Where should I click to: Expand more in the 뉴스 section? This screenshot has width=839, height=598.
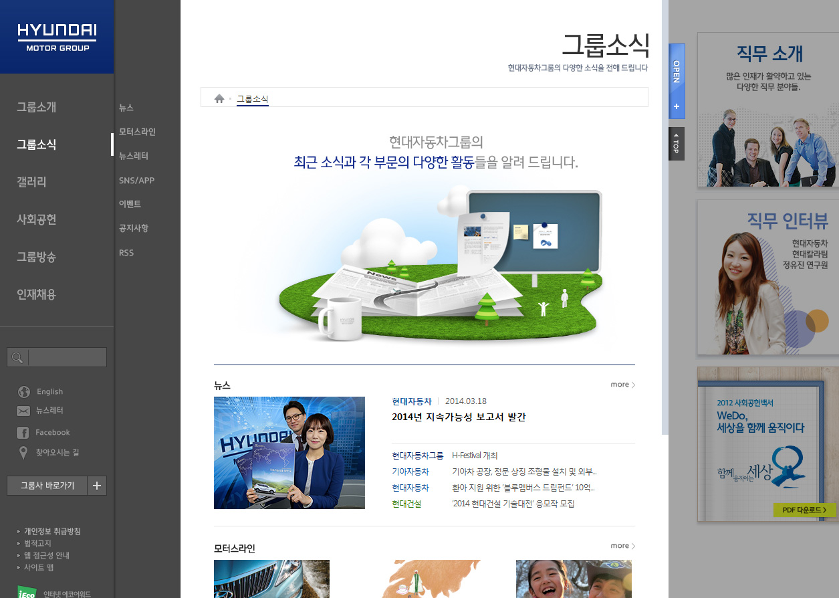click(622, 385)
